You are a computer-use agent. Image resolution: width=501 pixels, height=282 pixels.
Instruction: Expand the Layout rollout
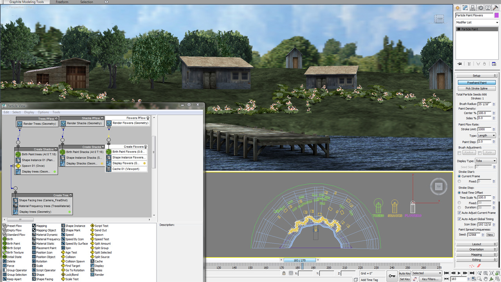tap(476, 244)
